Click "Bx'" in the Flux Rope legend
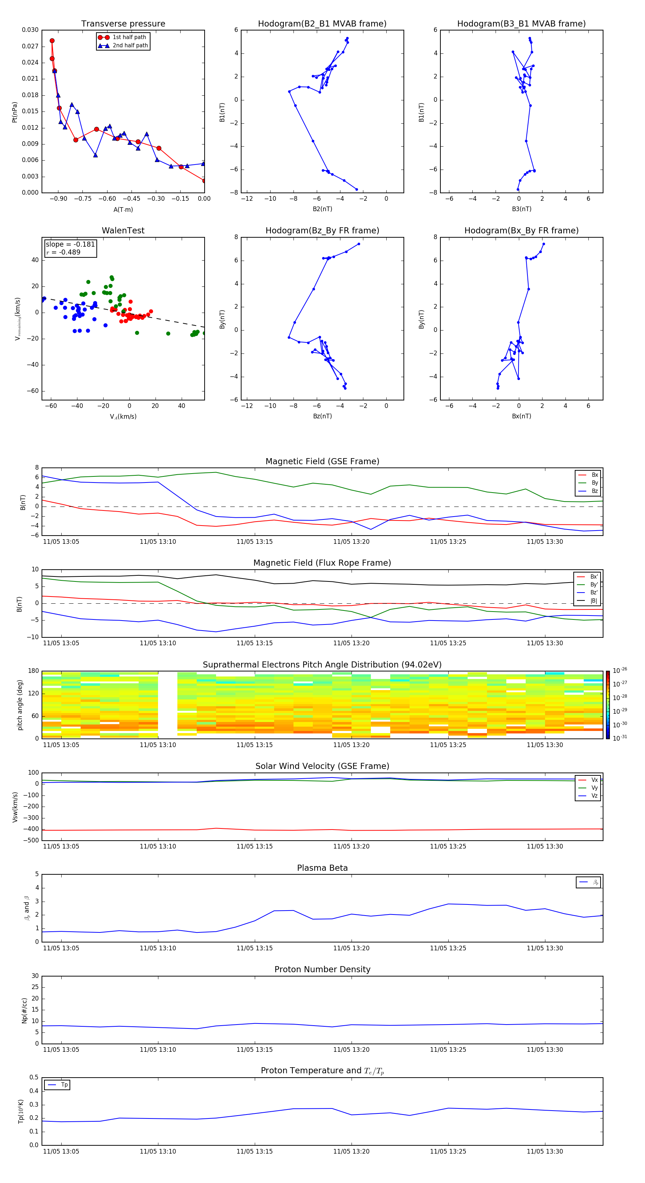Viewport: 645px width, 1183px height. 594,577
